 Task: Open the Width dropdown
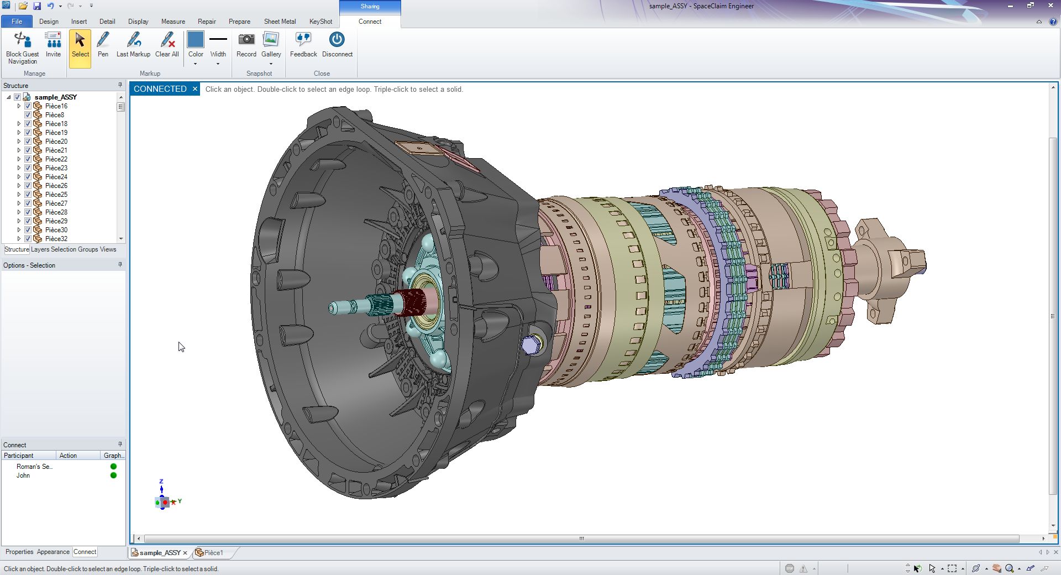coord(218,64)
